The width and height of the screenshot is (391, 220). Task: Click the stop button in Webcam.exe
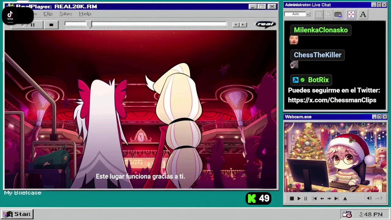coord(292,199)
